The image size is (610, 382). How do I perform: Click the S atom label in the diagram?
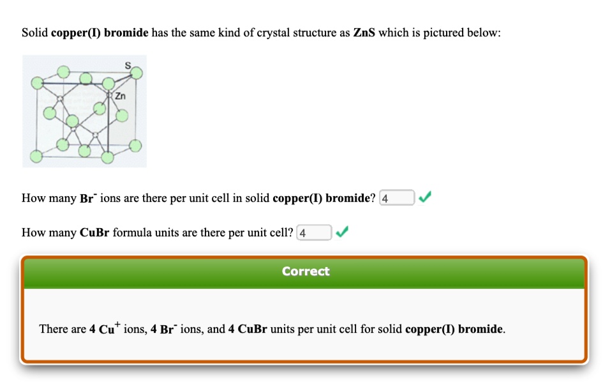point(128,65)
